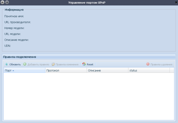Click the green plus add rule icon
Screen dimensions: 178x123
coord(25,64)
